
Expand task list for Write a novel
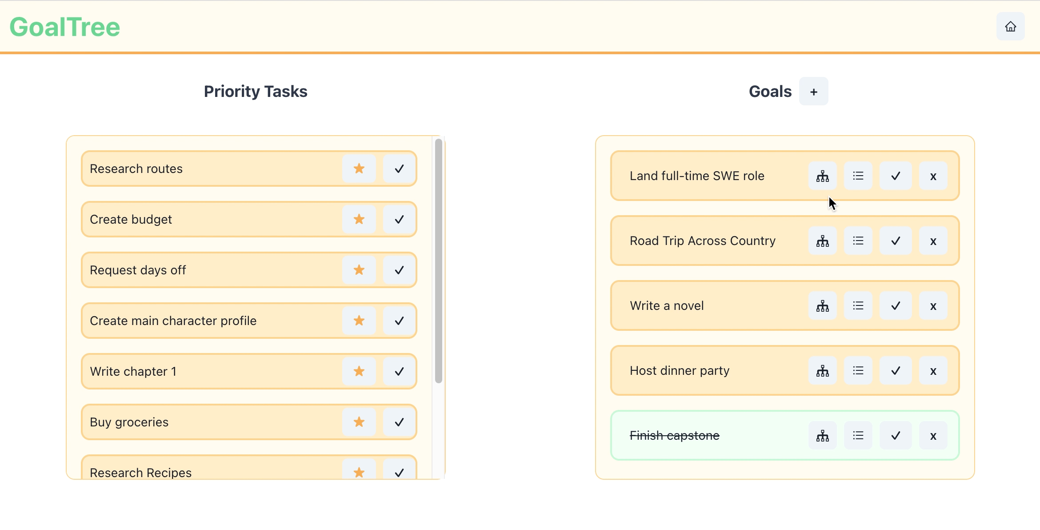tap(858, 306)
